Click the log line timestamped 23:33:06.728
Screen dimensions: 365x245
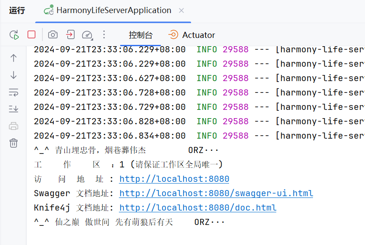(x=199, y=93)
